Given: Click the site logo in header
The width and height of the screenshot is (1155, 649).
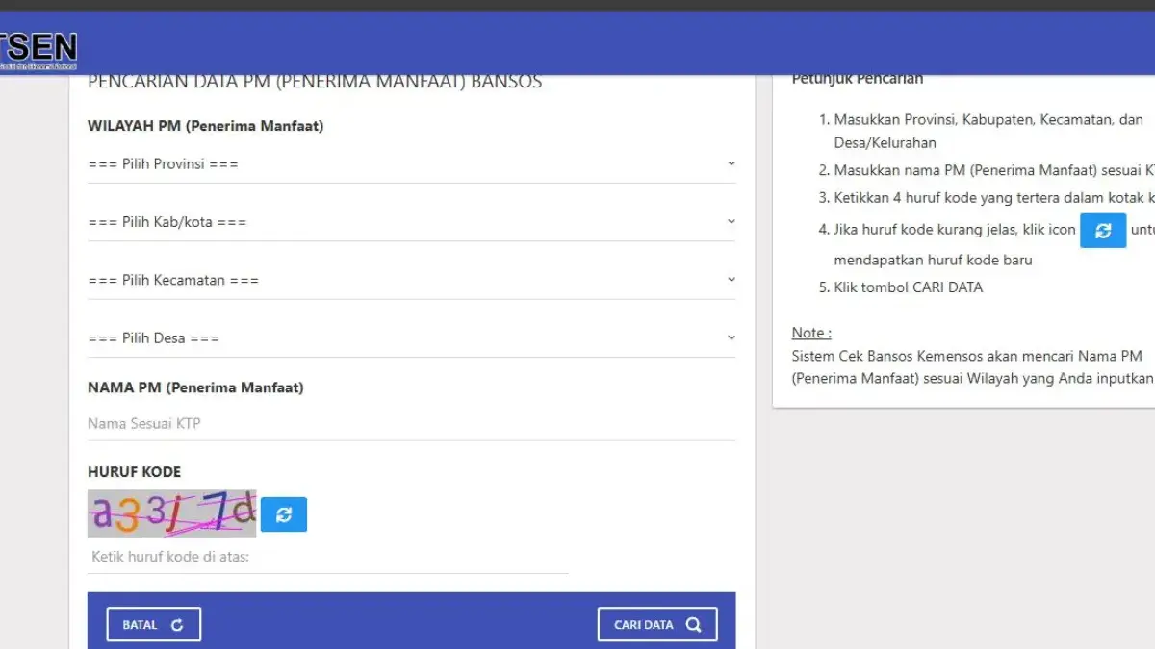Looking at the screenshot, I should [x=38, y=48].
